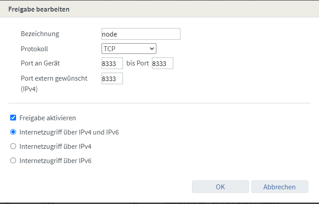Open the Protokoll dropdown showing TCP
Image resolution: width=319 pixels, height=204 pixels.
pos(129,49)
